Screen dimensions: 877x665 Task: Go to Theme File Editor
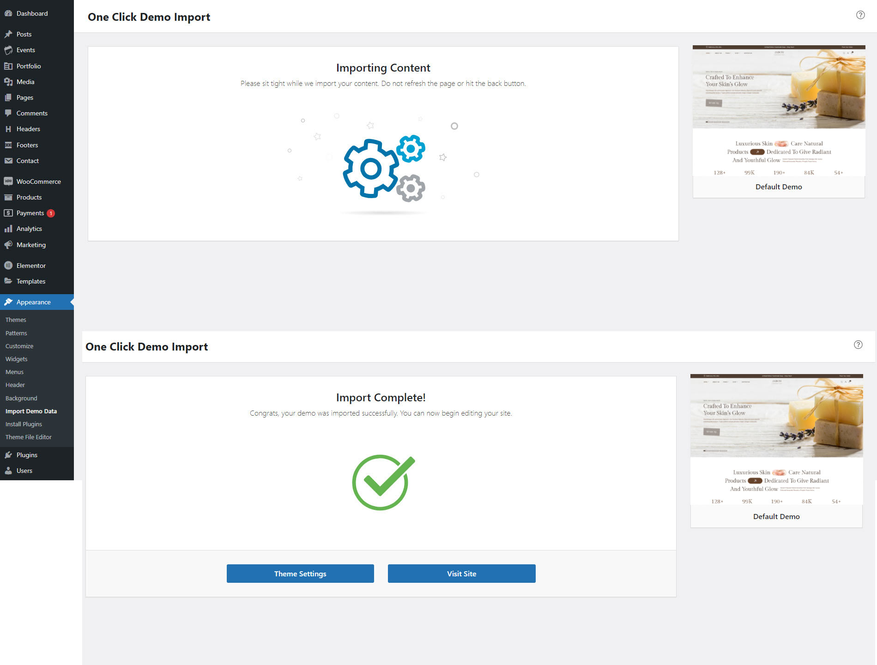[29, 437]
